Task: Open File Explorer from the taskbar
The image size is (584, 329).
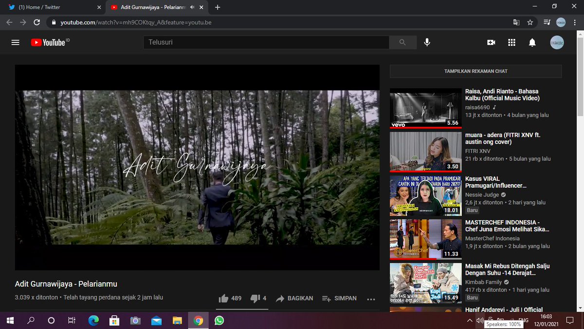Action: click(x=177, y=321)
